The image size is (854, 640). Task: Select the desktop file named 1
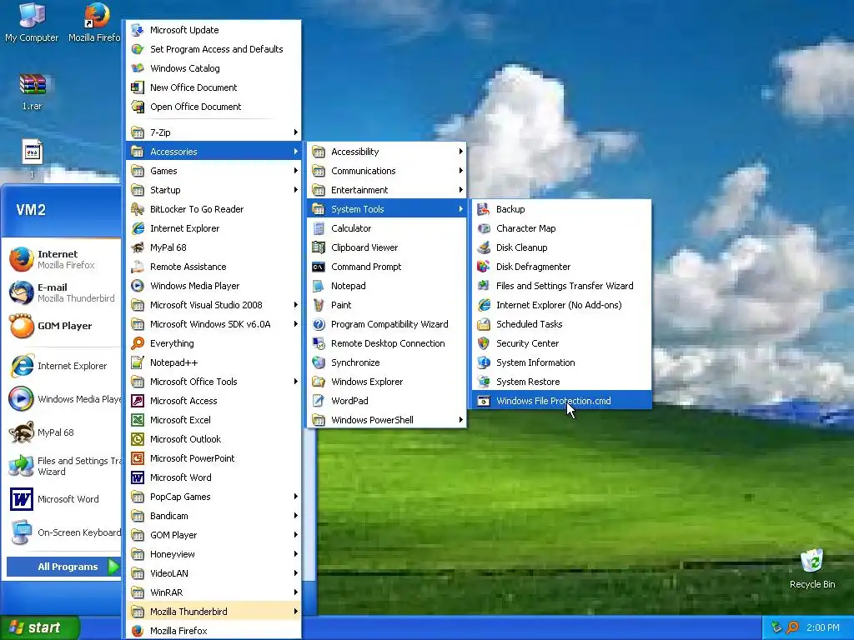tap(33, 159)
